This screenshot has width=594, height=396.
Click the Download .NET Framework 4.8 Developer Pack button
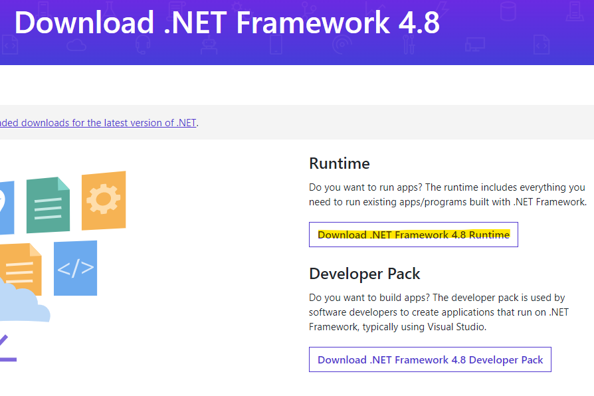pyautogui.click(x=430, y=359)
